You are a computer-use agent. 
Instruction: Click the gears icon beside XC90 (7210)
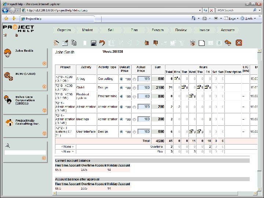point(8,76)
